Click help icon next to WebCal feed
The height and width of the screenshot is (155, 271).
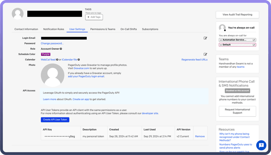pos(57,60)
